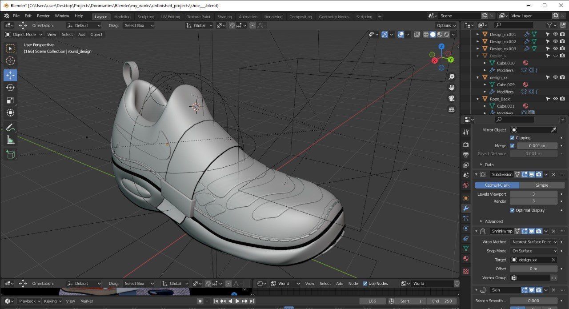Open top Orientation Default dropdown
569x309 pixels.
[x=84, y=25]
